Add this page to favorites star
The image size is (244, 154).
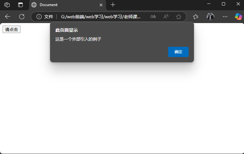[179, 17]
